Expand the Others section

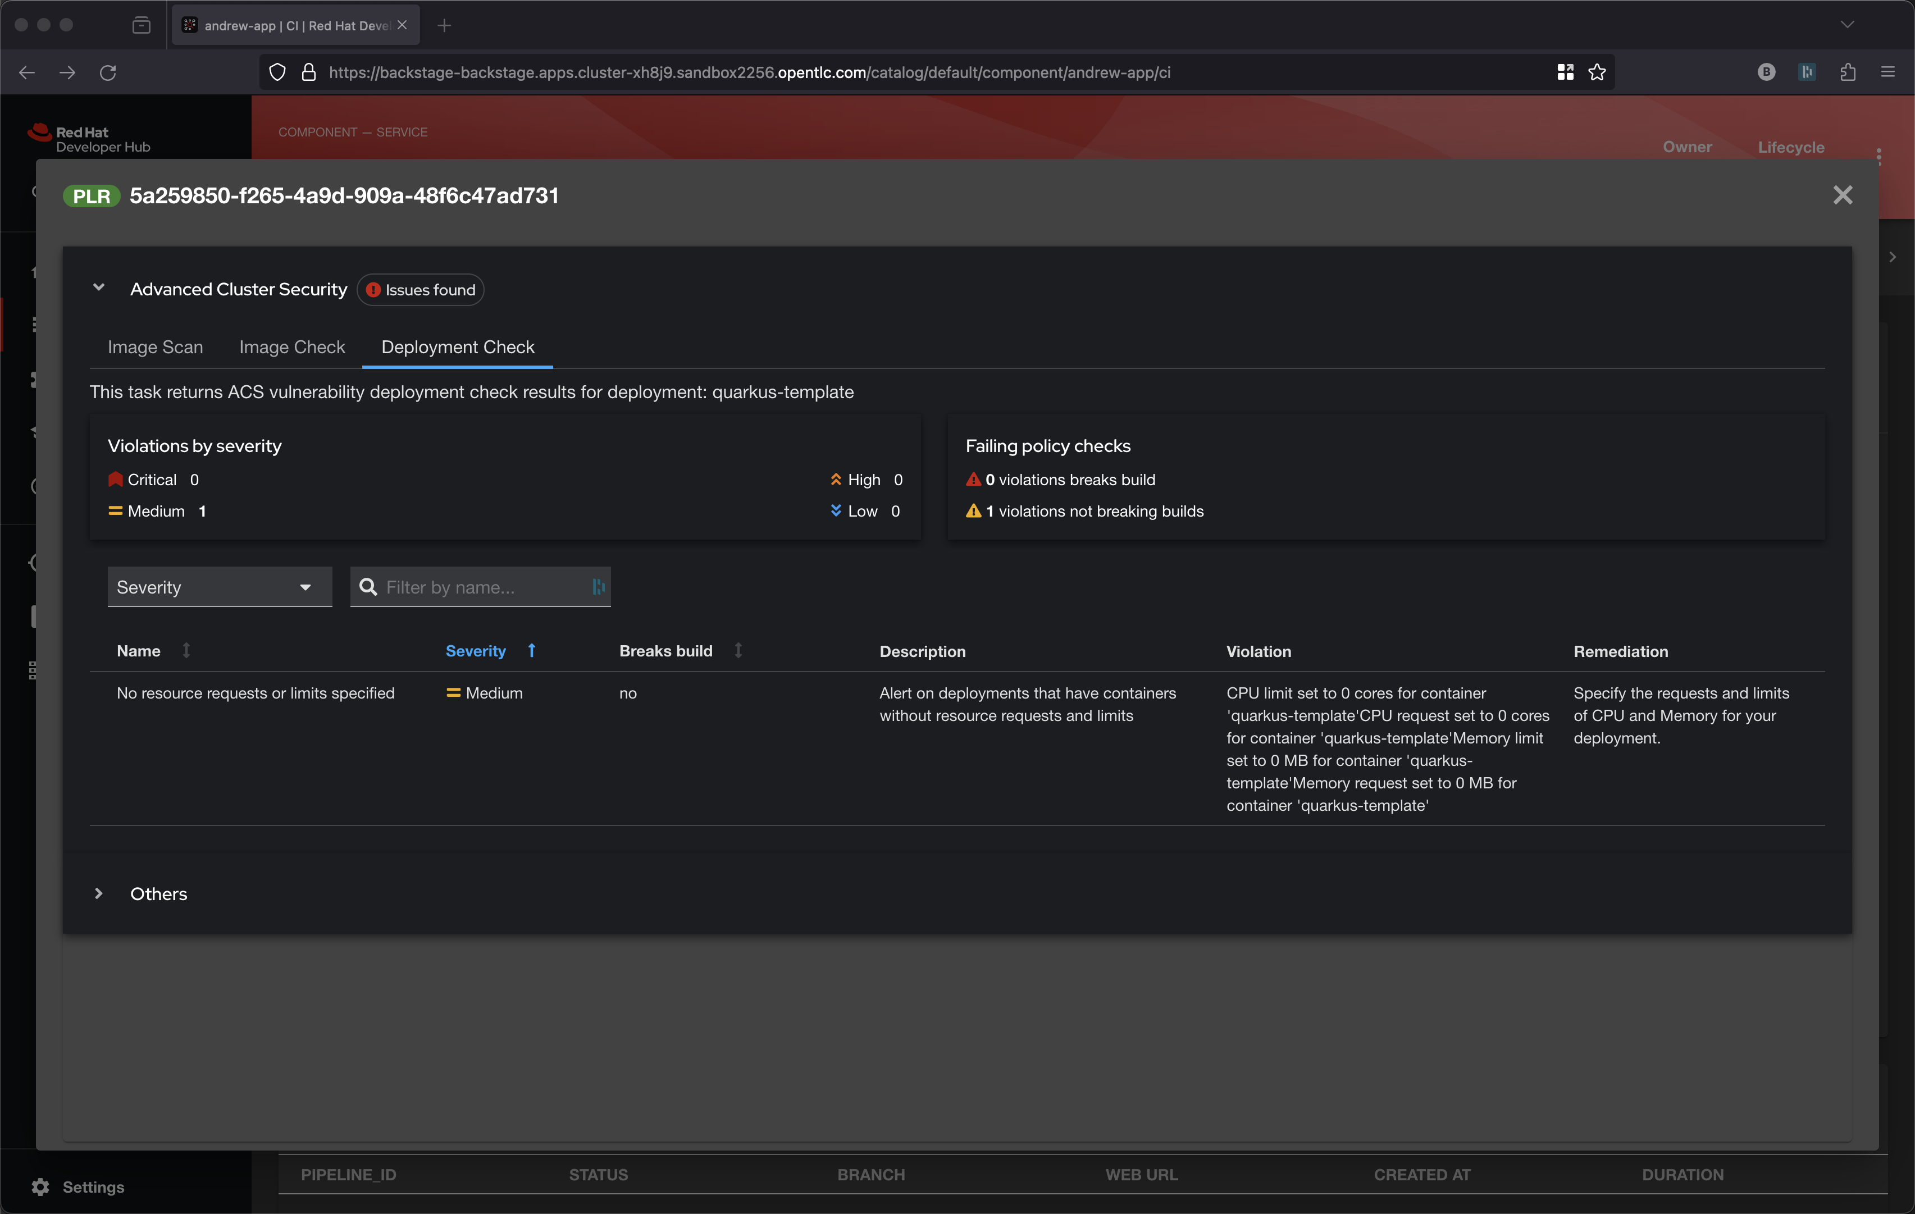pyautogui.click(x=99, y=893)
